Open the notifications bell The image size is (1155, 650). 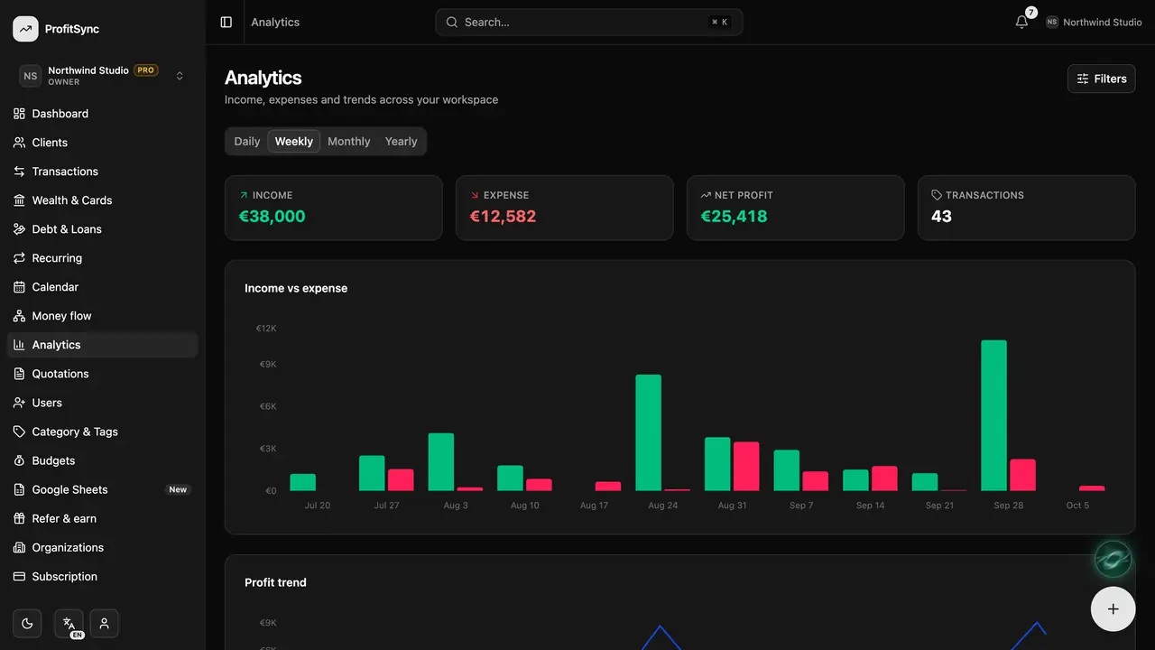point(1021,22)
